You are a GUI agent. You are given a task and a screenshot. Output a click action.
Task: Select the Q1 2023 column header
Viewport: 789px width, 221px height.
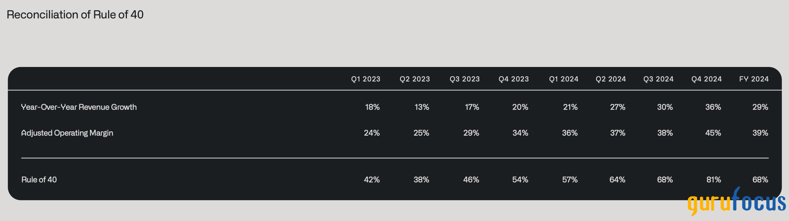tap(365, 79)
